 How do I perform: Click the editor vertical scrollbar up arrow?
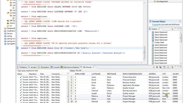coord(144,3)
